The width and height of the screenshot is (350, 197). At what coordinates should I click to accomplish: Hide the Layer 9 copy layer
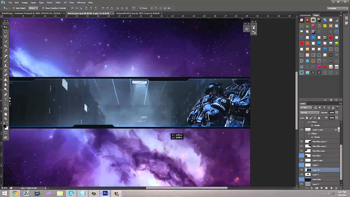pyautogui.click(x=302, y=130)
